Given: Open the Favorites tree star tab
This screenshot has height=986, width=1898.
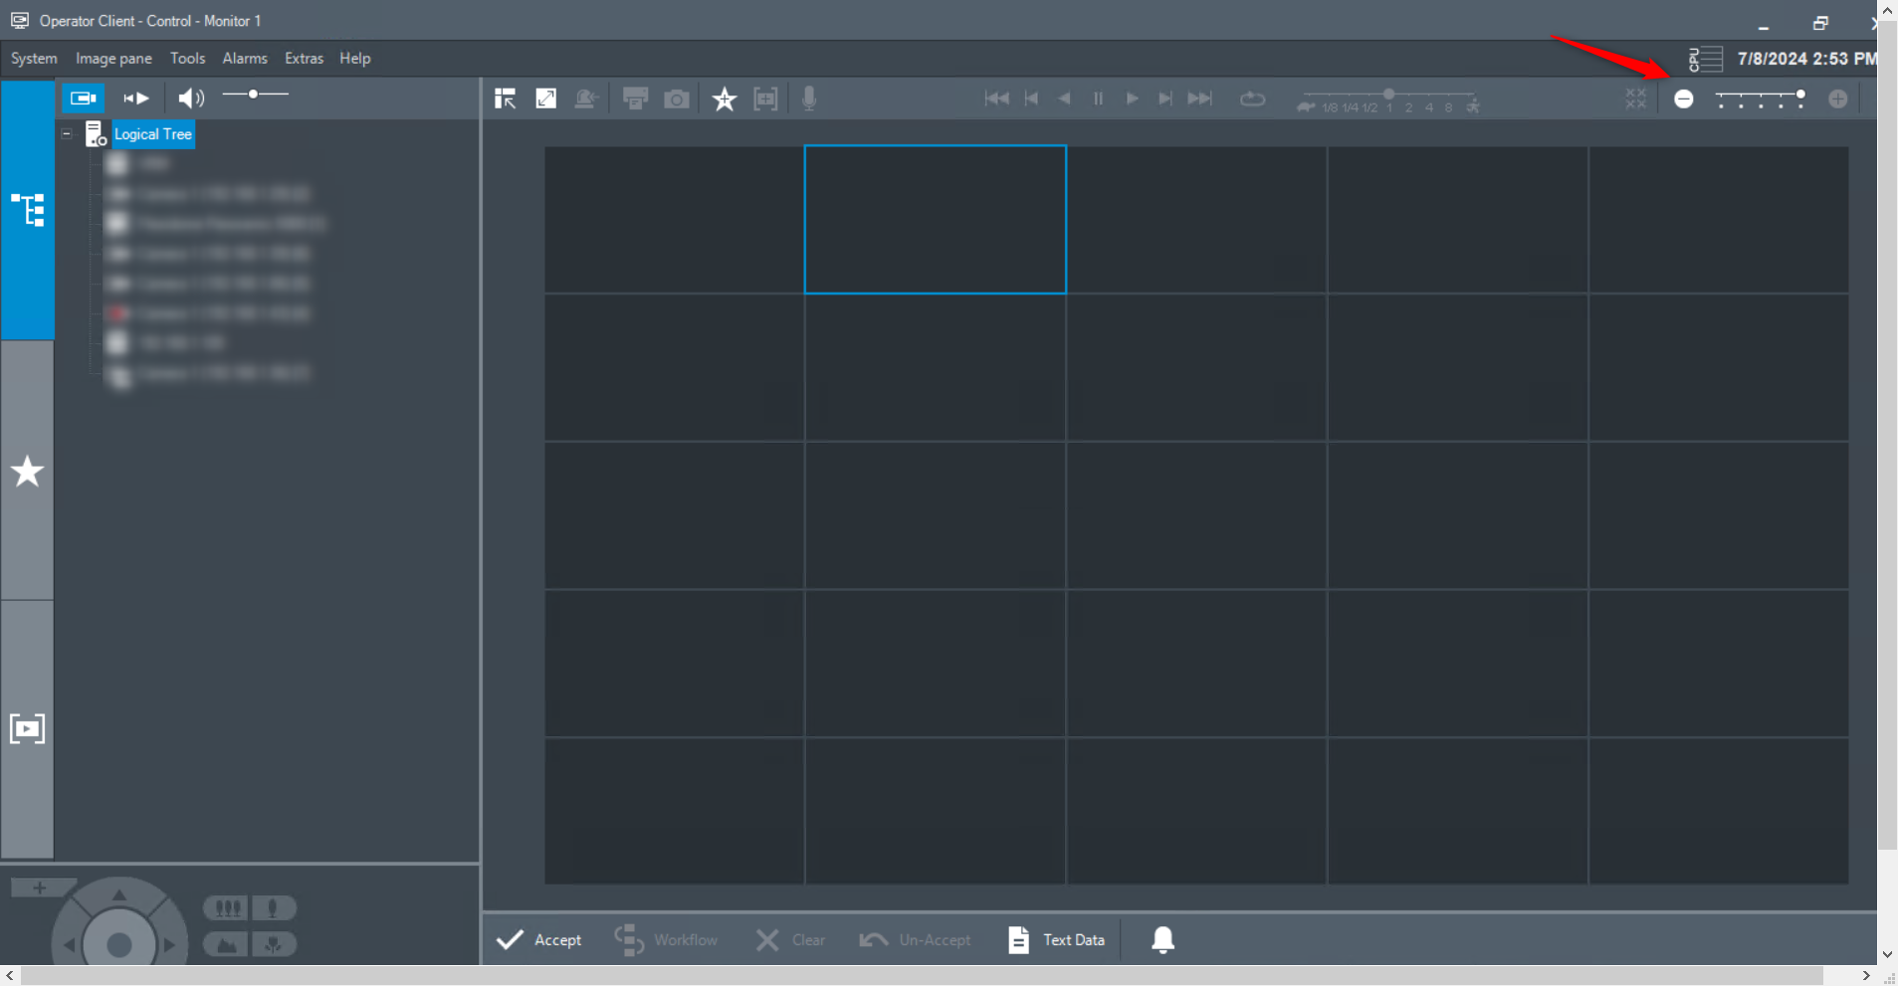Looking at the screenshot, I should click(27, 471).
